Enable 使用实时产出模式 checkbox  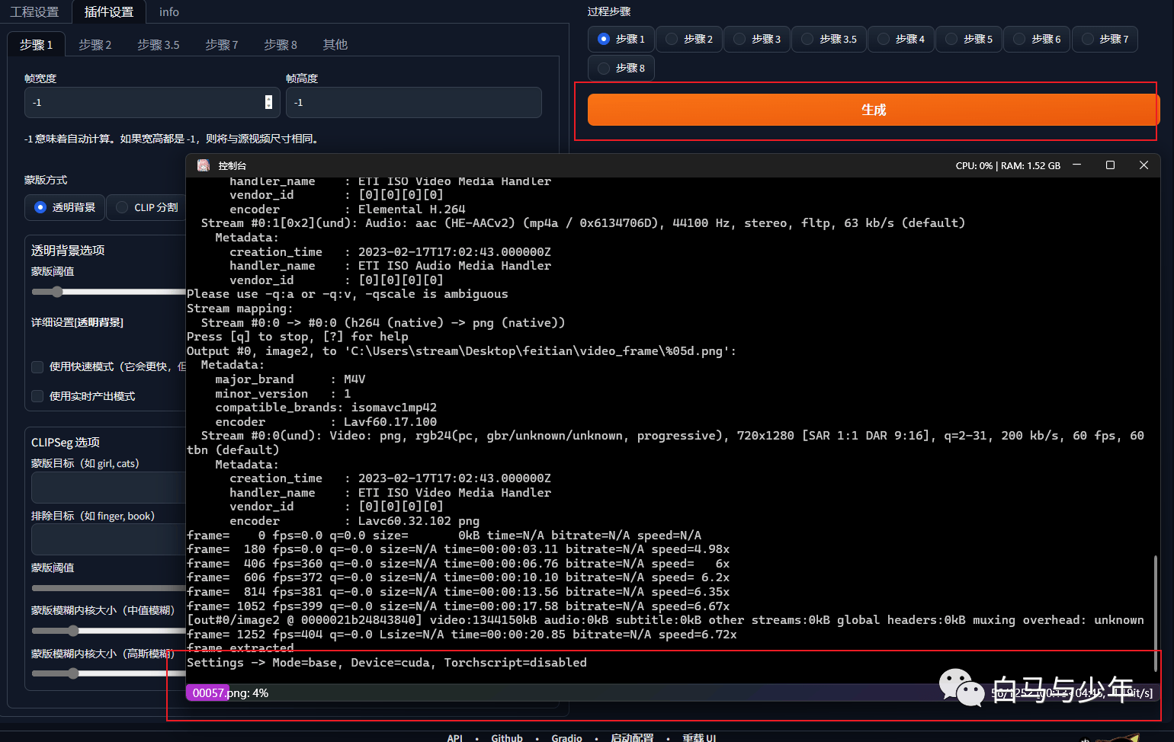tap(37, 396)
